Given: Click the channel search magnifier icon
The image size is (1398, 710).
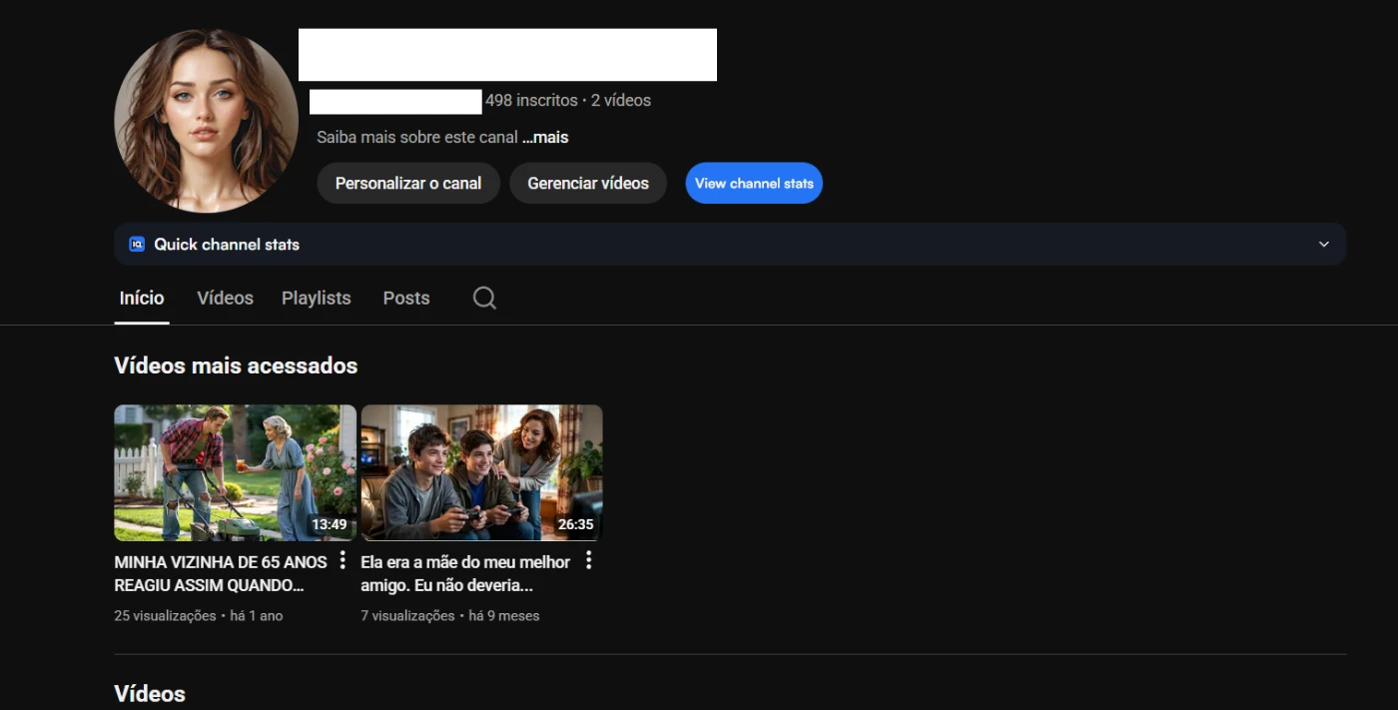Looking at the screenshot, I should pyautogui.click(x=484, y=298).
